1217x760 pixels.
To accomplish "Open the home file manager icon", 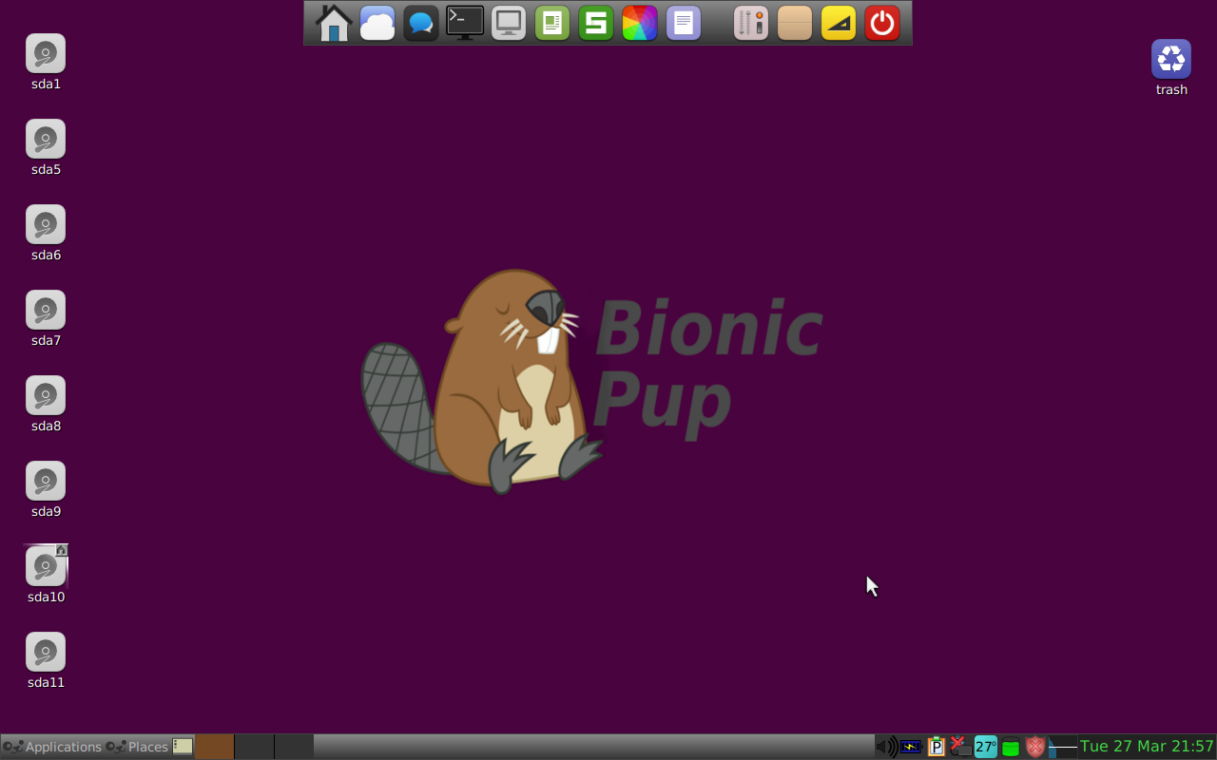I will [334, 23].
